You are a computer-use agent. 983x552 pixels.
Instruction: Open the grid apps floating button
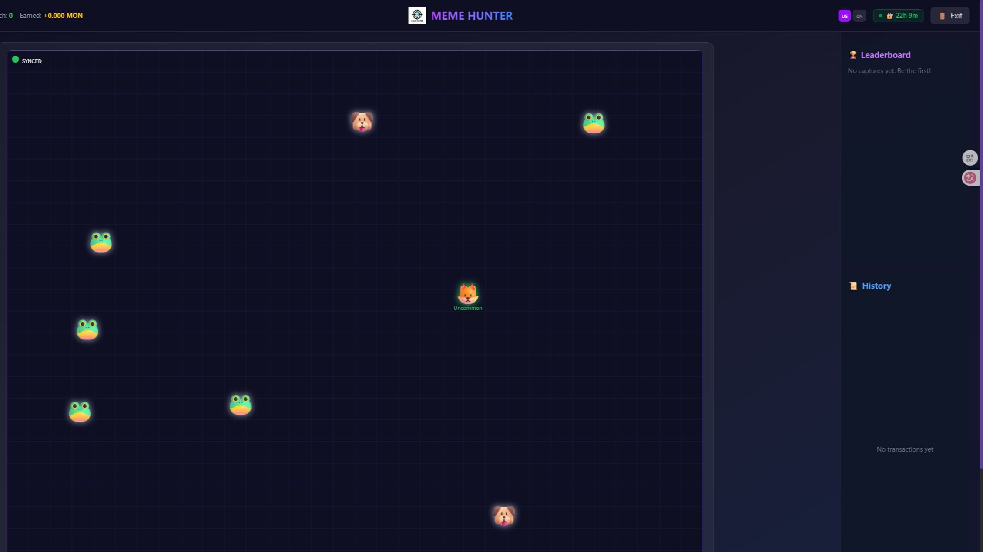(970, 158)
